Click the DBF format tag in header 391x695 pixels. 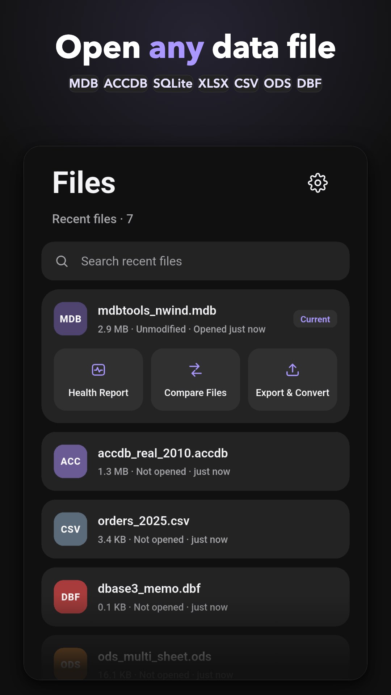[309, 84]
